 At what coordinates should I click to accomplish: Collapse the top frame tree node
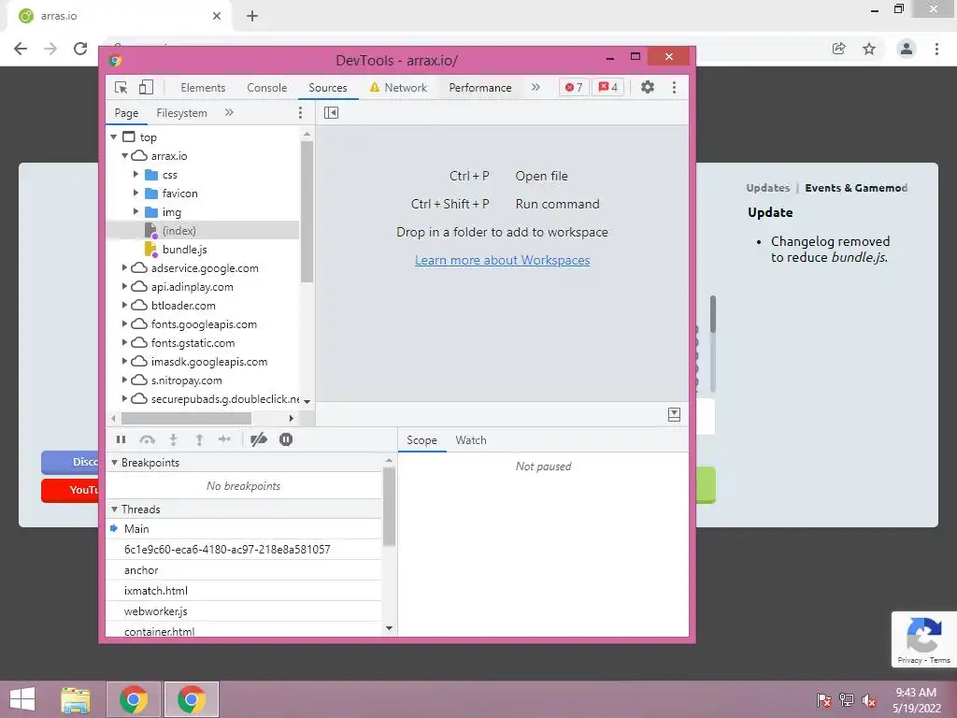pyautogui.click(x=114, y=137)
